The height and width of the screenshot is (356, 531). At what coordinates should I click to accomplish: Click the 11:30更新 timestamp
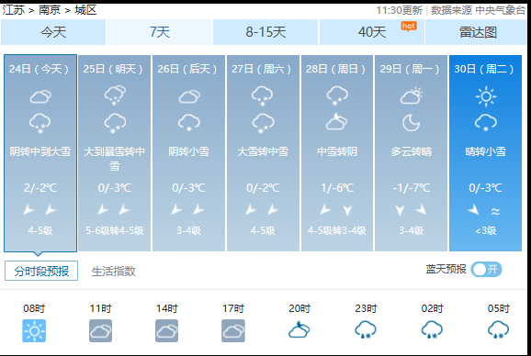click(x=400, y=10)
